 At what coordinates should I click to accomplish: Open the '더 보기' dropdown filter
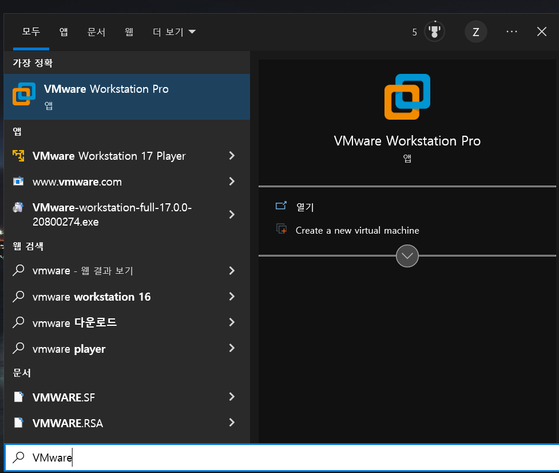click(175, 31)
